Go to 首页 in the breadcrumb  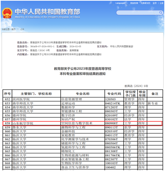coord(14,29)
